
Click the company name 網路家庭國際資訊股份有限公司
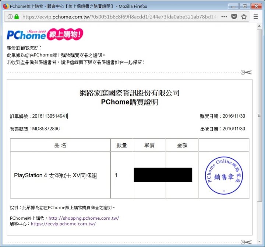130,93
